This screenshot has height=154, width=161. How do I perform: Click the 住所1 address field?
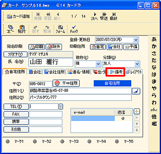tap(80, 91)
